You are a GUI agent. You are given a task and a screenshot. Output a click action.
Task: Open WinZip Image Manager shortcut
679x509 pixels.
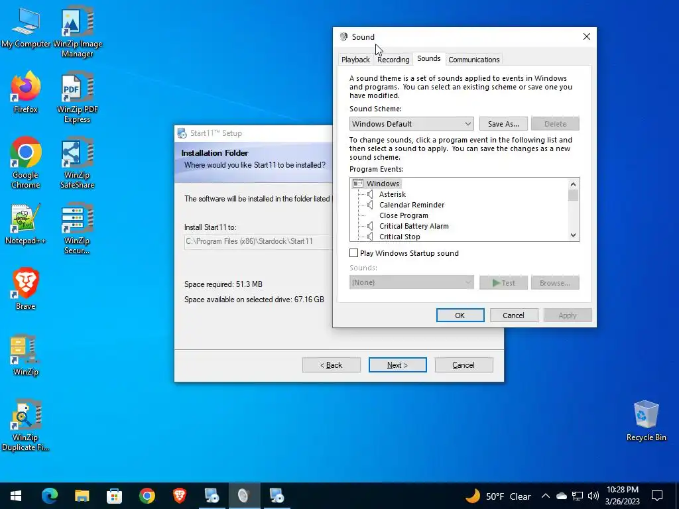[x=78, y=31]
